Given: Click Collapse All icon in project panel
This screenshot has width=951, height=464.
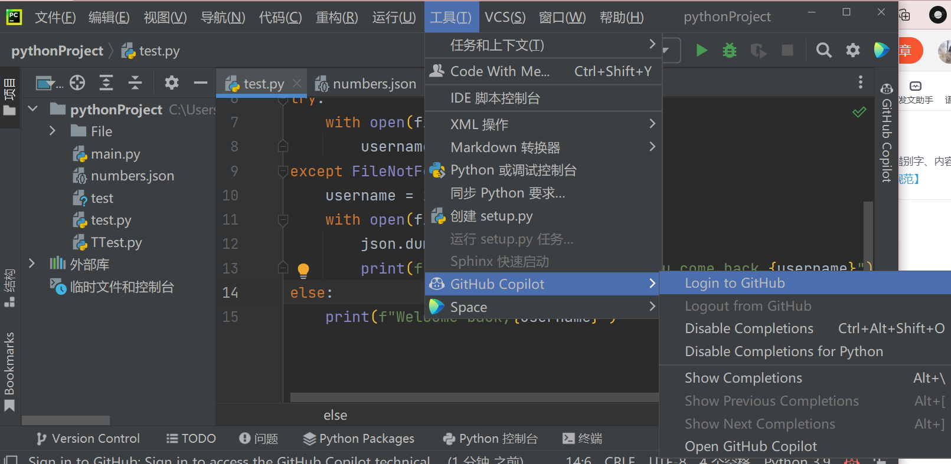Looking at the screenshot, I should [135, 83].
